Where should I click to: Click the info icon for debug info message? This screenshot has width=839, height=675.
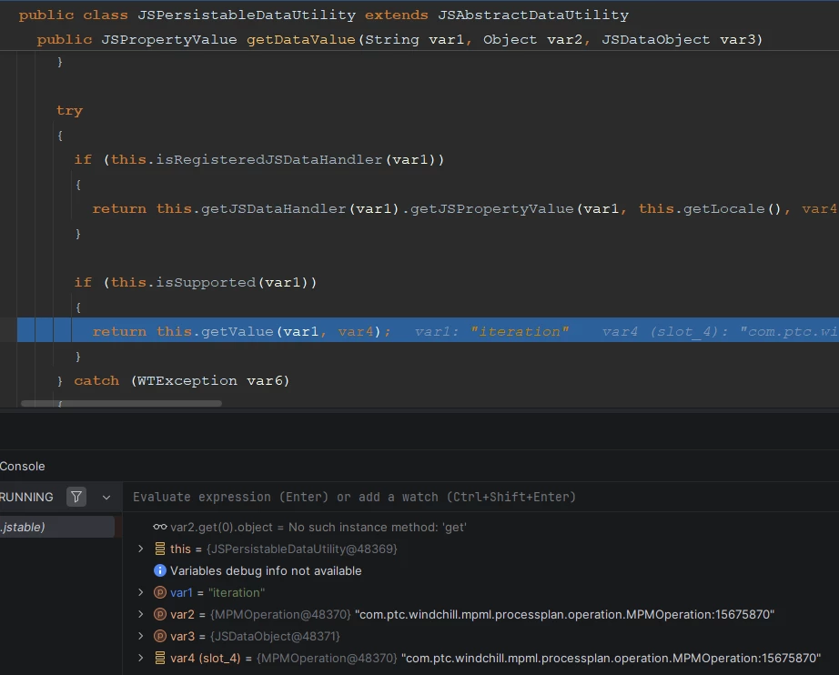[159, 570]
